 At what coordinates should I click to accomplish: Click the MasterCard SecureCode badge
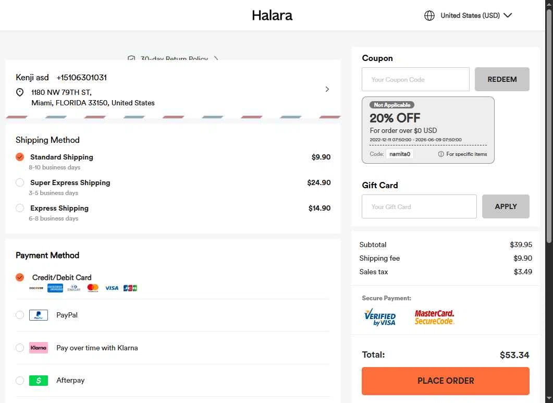point(434,317)
